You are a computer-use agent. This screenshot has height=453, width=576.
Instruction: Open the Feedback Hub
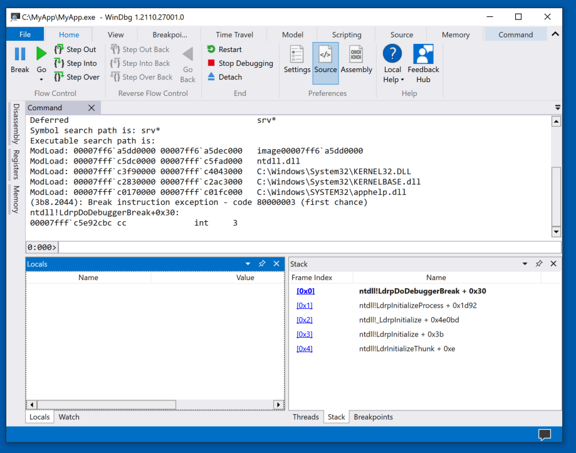tap(423, 55)
